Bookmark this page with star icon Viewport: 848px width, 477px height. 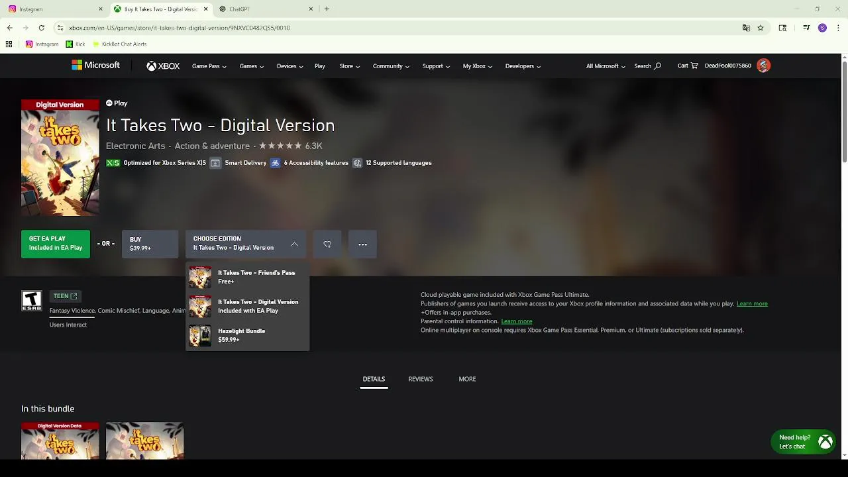761,28
